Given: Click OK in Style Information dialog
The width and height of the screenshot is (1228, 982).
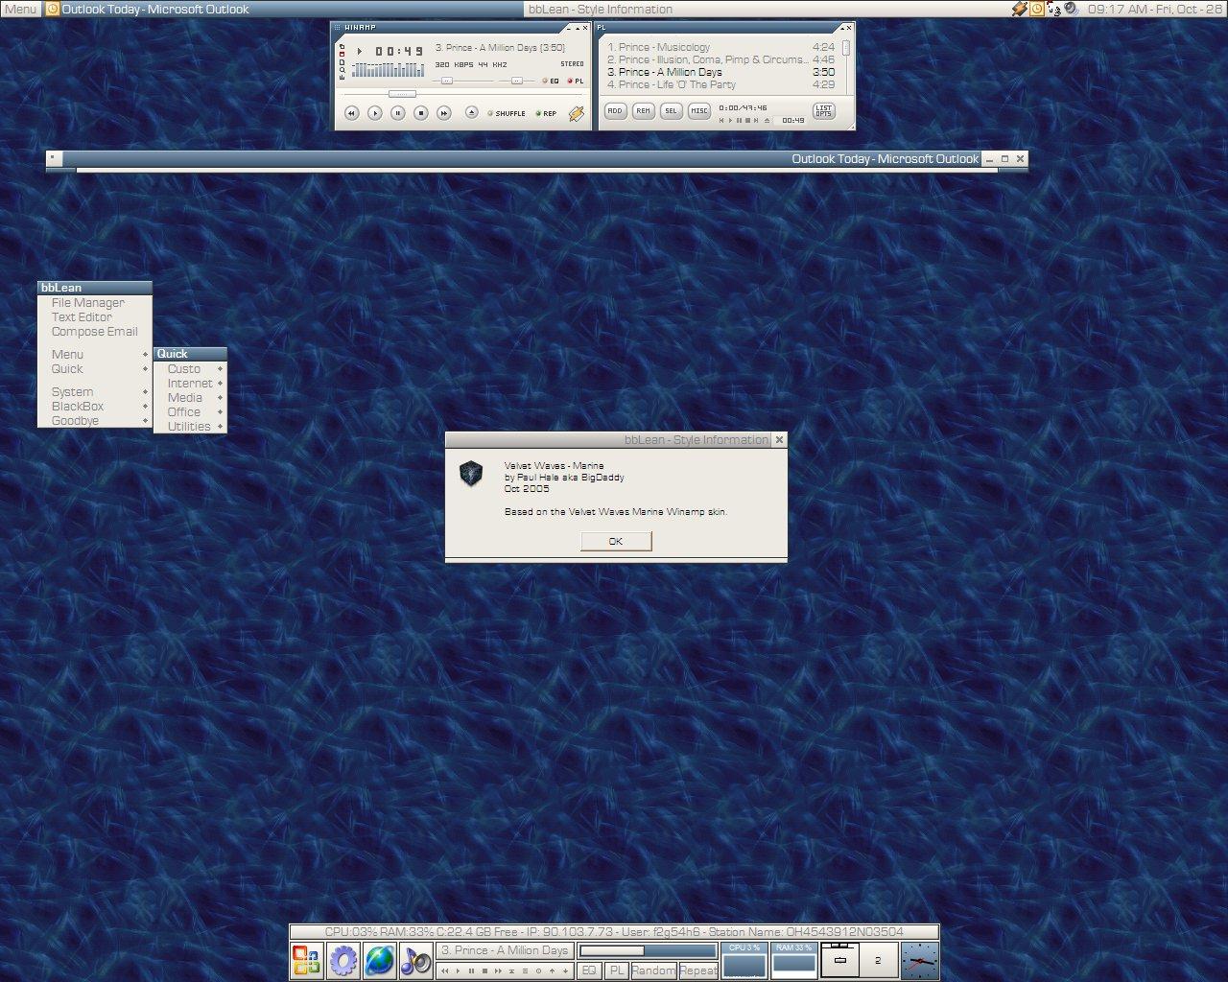Looking at the screenshot, I should click(x=616, y=541).
